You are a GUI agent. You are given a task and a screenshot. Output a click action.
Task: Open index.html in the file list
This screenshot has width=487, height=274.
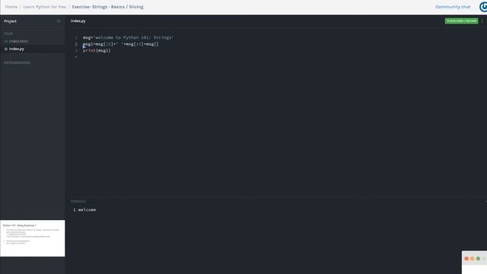coord(18,41)
